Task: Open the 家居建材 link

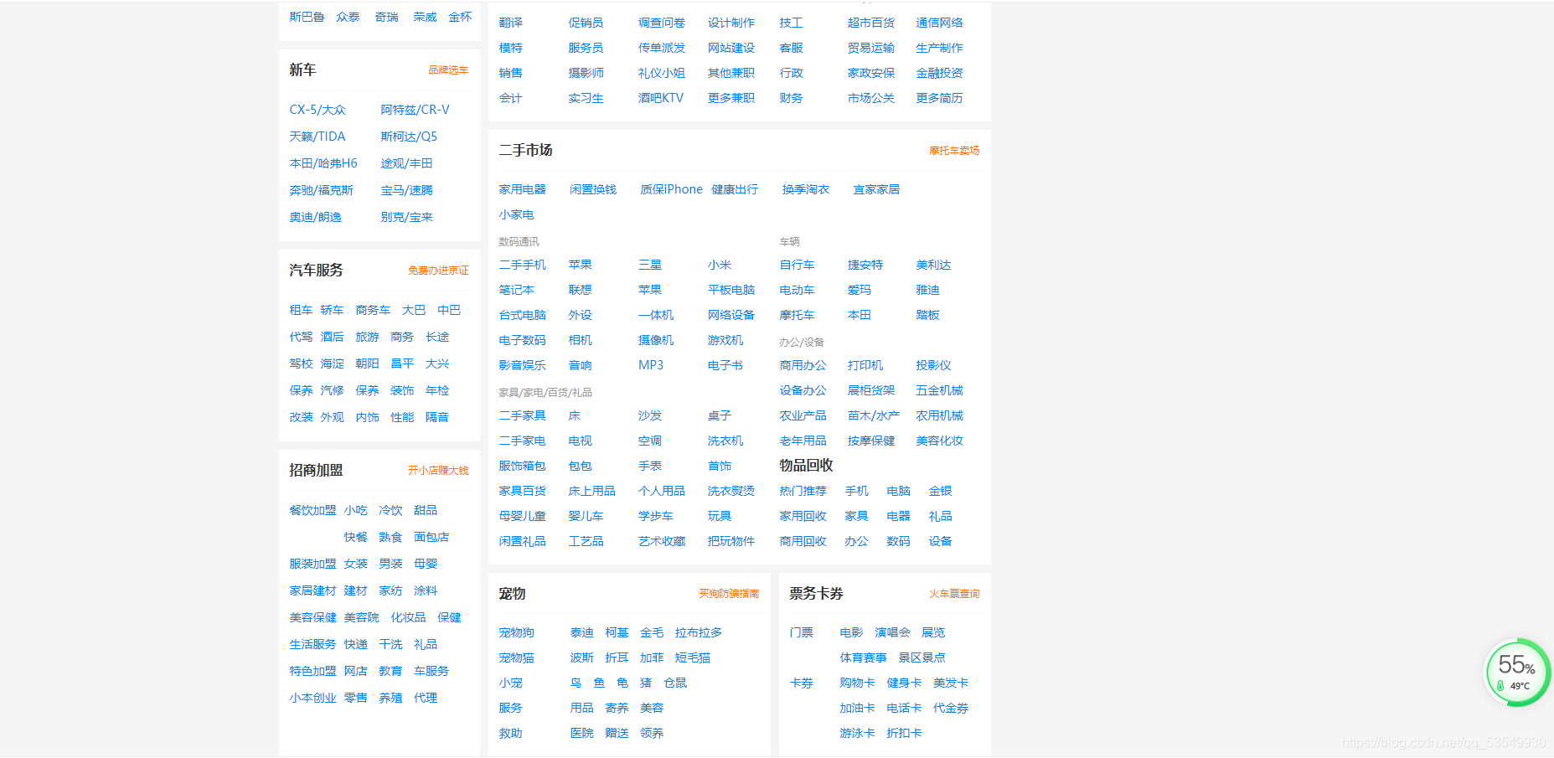Action: pyautogui.click(x=312, y=590)
